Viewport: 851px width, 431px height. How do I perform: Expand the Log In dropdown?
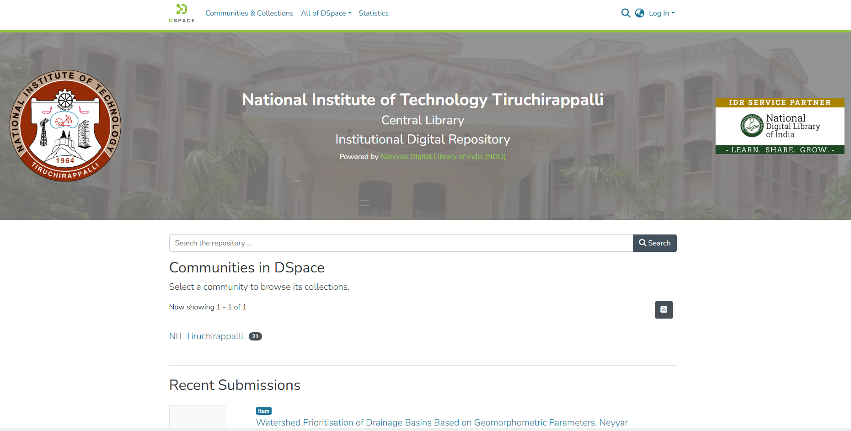pyautogui.click(x=662, y=13)
